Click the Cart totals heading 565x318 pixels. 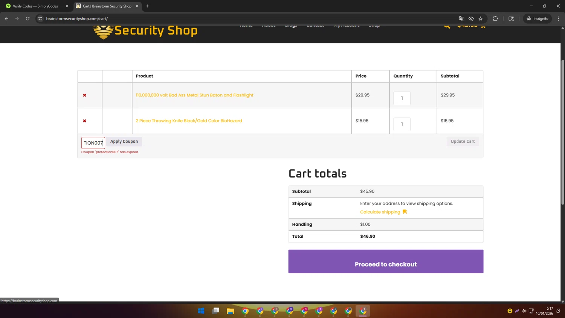click(318, 174)
